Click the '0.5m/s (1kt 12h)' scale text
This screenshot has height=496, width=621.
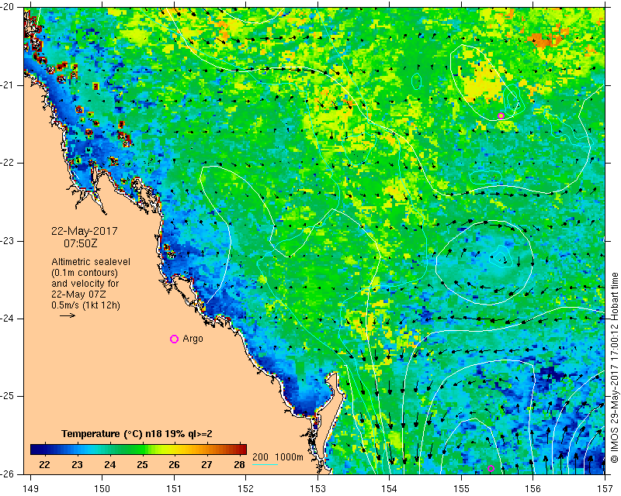click(85, 305)
